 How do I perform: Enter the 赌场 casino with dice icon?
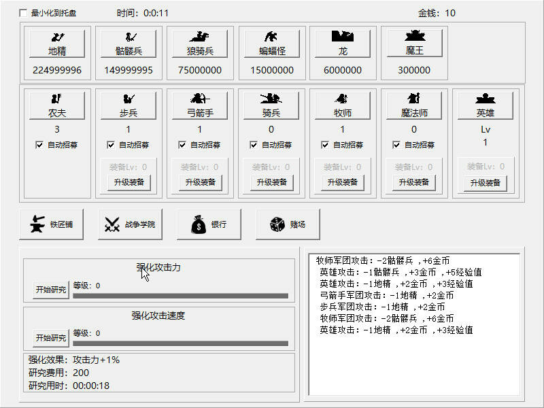tap(288, 225)
